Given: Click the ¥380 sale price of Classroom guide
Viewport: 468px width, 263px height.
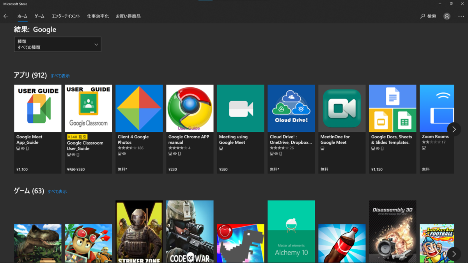Looking at the screenshot, I should (81, 169).
